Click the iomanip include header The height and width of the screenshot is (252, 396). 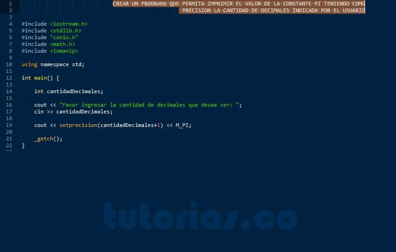tap(64, 51)
